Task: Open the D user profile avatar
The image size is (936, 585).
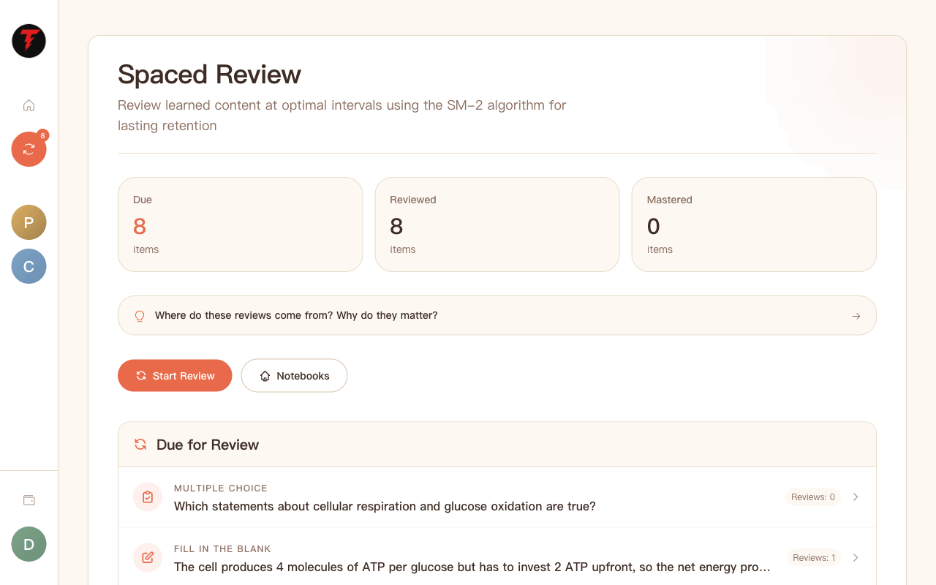Action: point(29,544)
